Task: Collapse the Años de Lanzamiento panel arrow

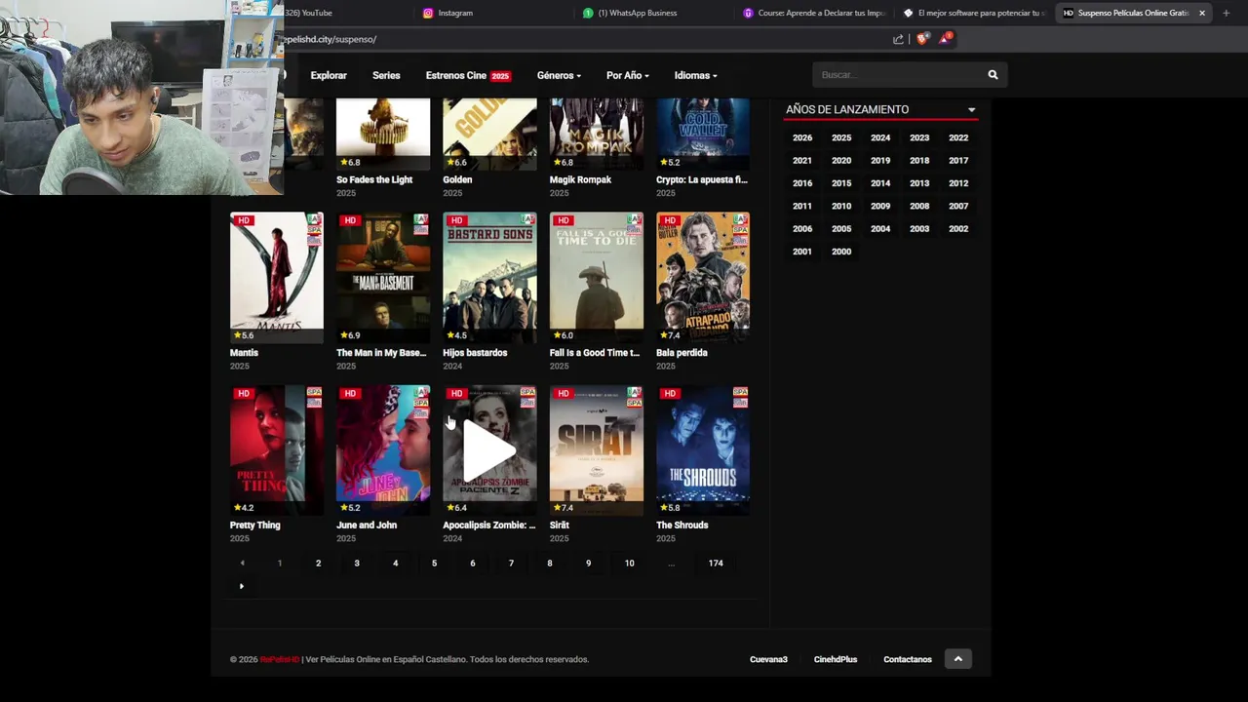Action: pos(971,110)
